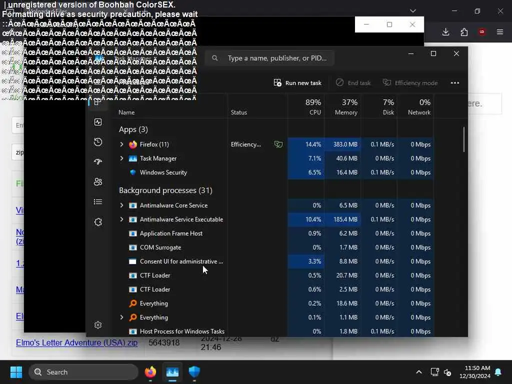Click the Efficiency mode button
512x384 pixels.
pos(410,83)
